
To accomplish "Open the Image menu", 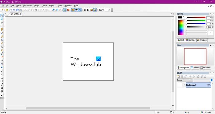I will pyautogui.click(x=37, y=6).
